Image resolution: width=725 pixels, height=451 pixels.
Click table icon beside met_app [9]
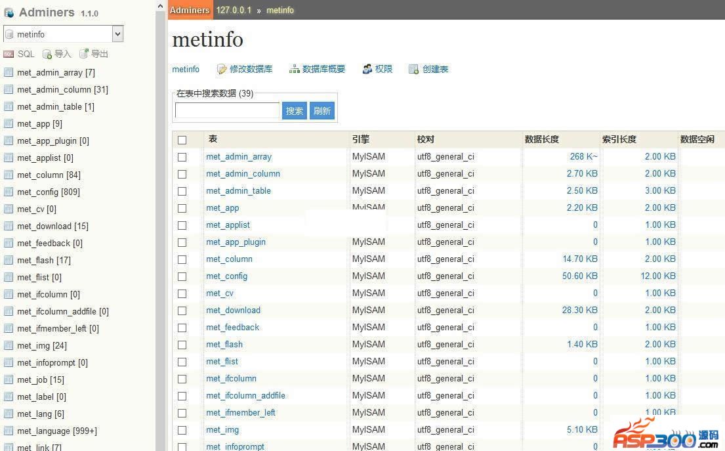tap(9, 123)
